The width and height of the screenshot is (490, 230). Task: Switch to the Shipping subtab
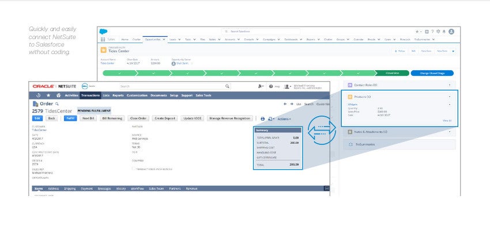tap(70, 189)
